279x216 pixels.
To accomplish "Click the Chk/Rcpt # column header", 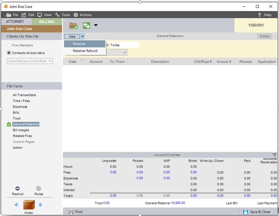I will [203, 61].
